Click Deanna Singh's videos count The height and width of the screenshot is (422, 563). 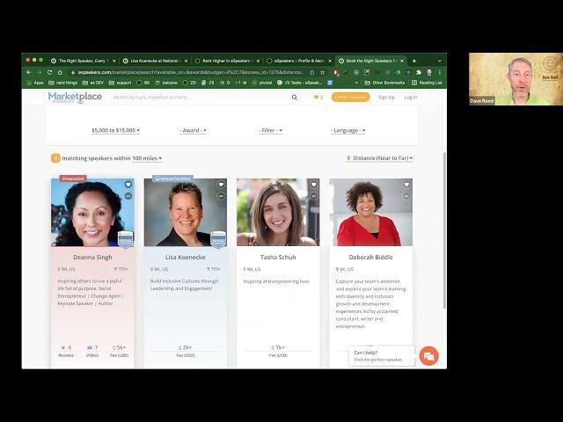92,347
